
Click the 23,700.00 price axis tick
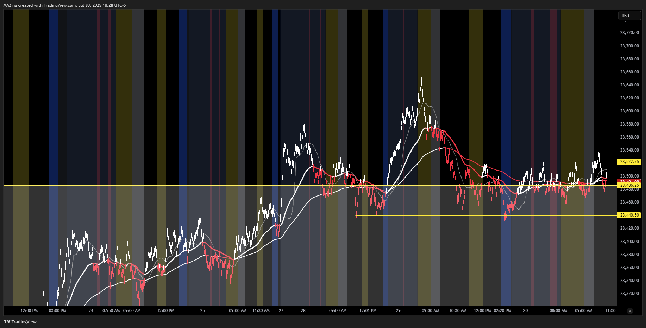coord(629,46)
